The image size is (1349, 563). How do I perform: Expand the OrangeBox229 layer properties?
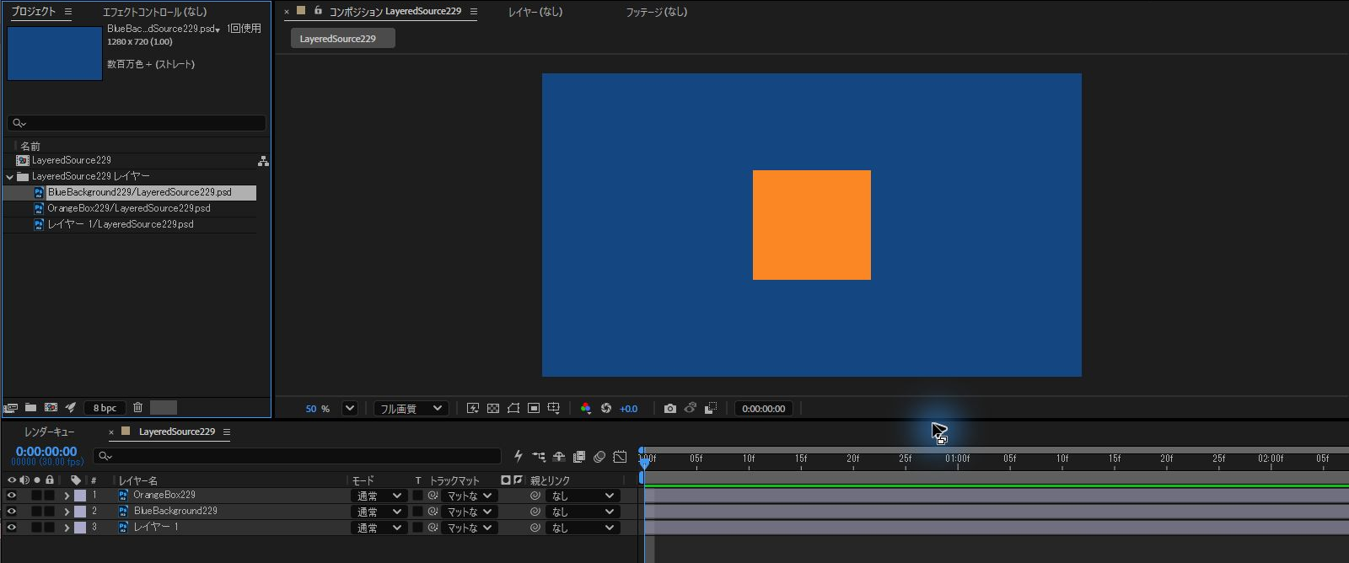tap(67, 496)
